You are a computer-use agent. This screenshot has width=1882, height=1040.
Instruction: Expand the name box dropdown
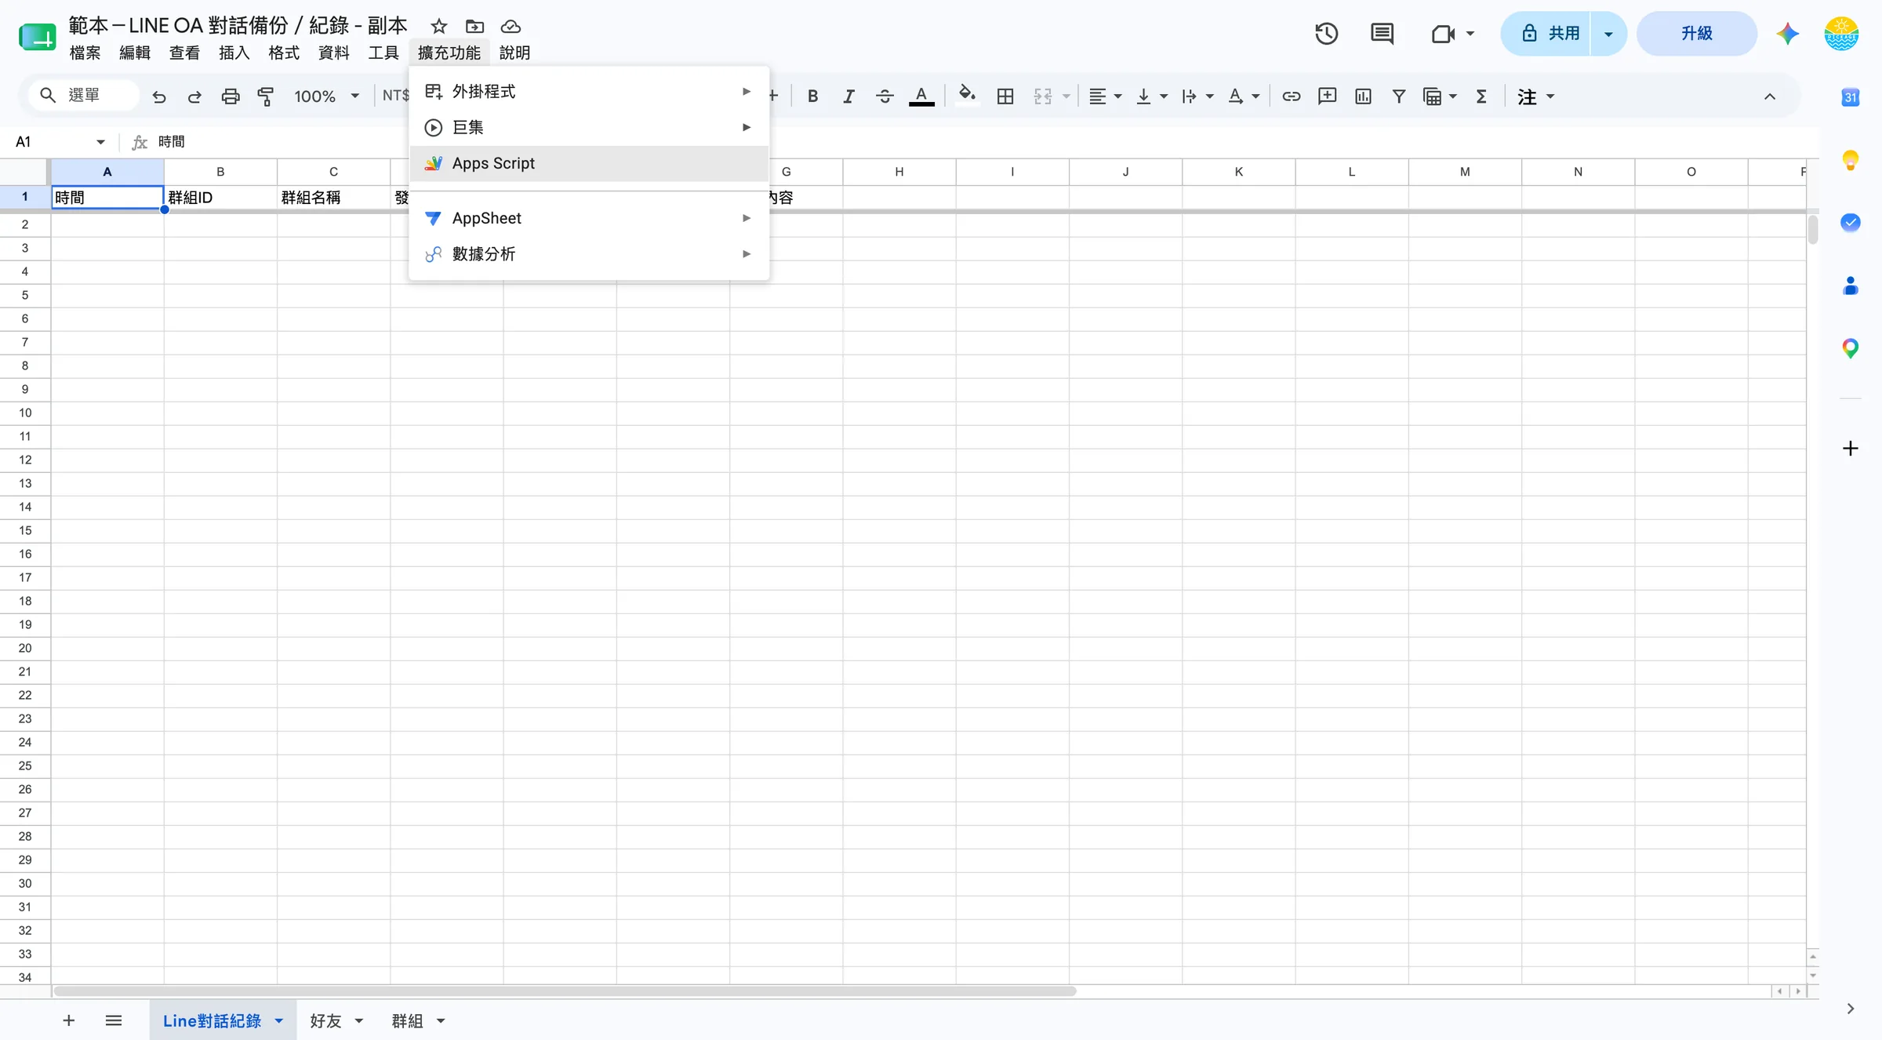click(x=100, y=142)
